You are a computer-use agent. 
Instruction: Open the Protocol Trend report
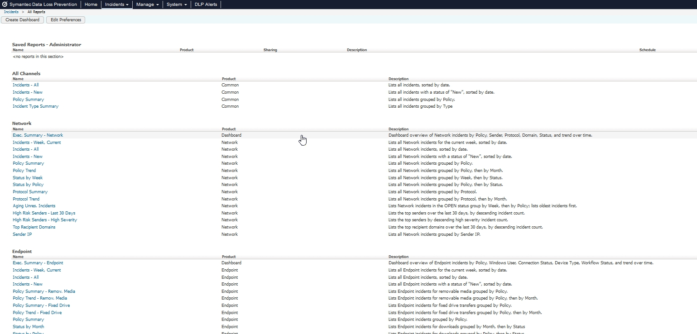click(x=26, y=199)
